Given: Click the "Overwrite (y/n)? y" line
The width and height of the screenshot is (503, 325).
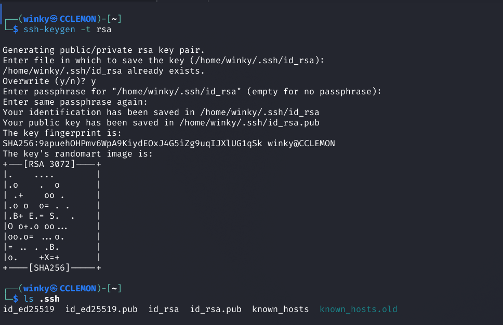Looking at the screenshot, I should pyautogui.click(x=49, y=81).
